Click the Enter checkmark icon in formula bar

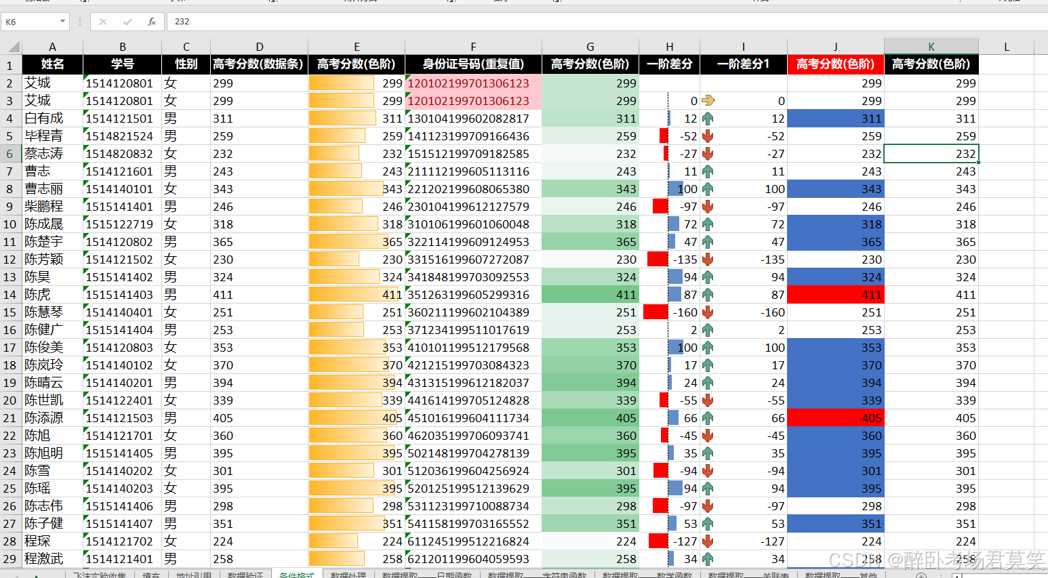coord(127,22)
